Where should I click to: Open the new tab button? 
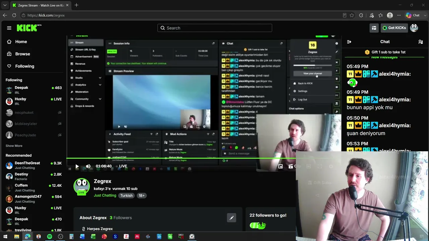coord(76,5)
